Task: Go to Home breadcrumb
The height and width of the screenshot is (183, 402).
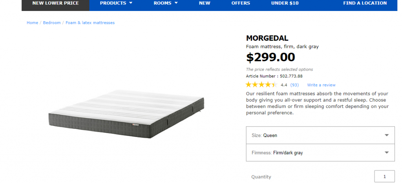Action: click(32, 23)
